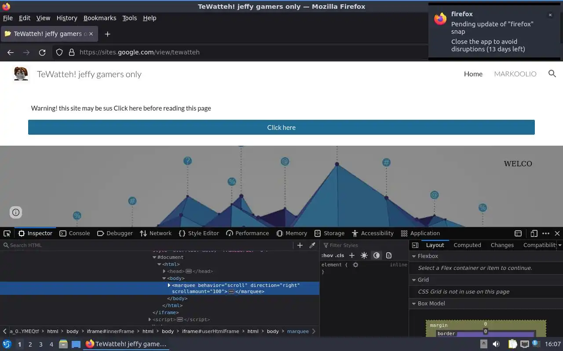Pick a color with the eyedropper icon
563x351 pixels.
[x=312, y=245]
